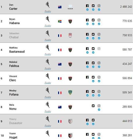
Task: Select Yoann Huget's Toulouse club crest
Action: coord(70,135)
